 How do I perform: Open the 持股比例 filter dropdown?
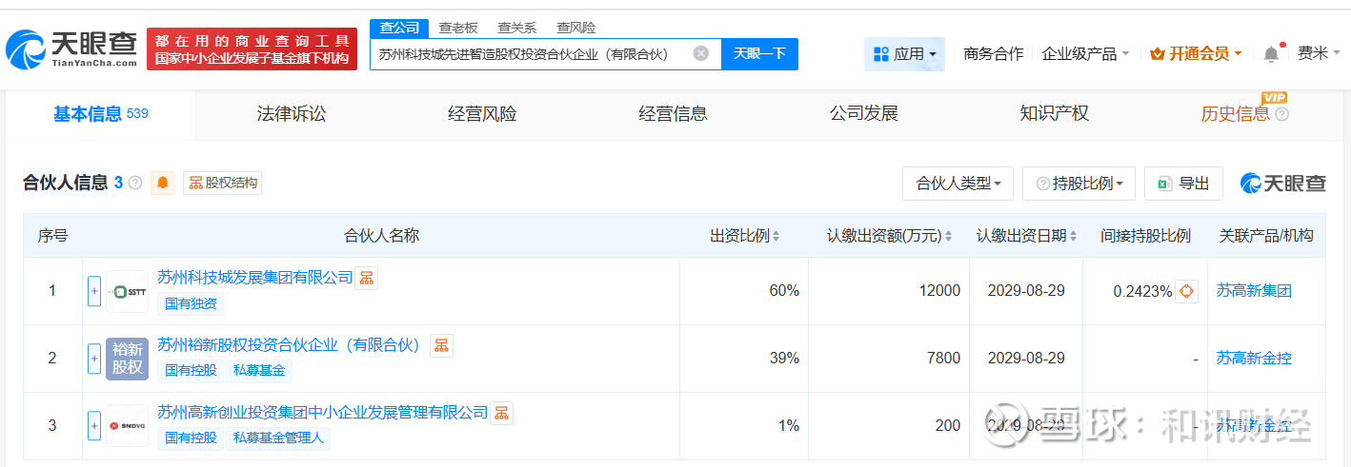pos(1079,184)
